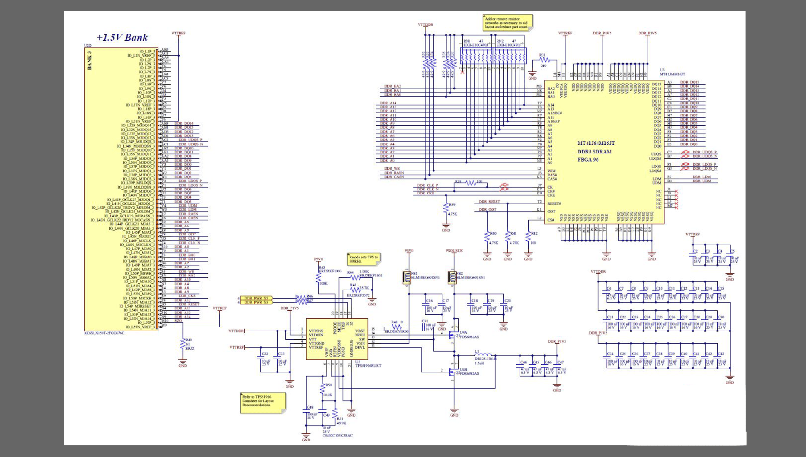This screenshot has width=806, height=457.
Task: Select the DDR_UDQS_P label at the DRAM
Action: point(705,152)
